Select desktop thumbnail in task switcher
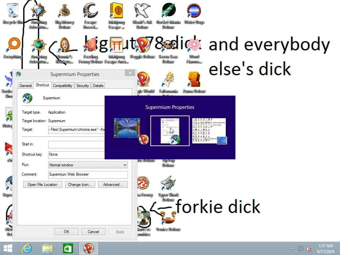The image size is (340, 255). coord(209,131)
